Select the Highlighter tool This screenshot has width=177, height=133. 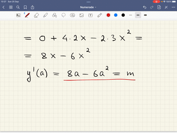(45, 15)
